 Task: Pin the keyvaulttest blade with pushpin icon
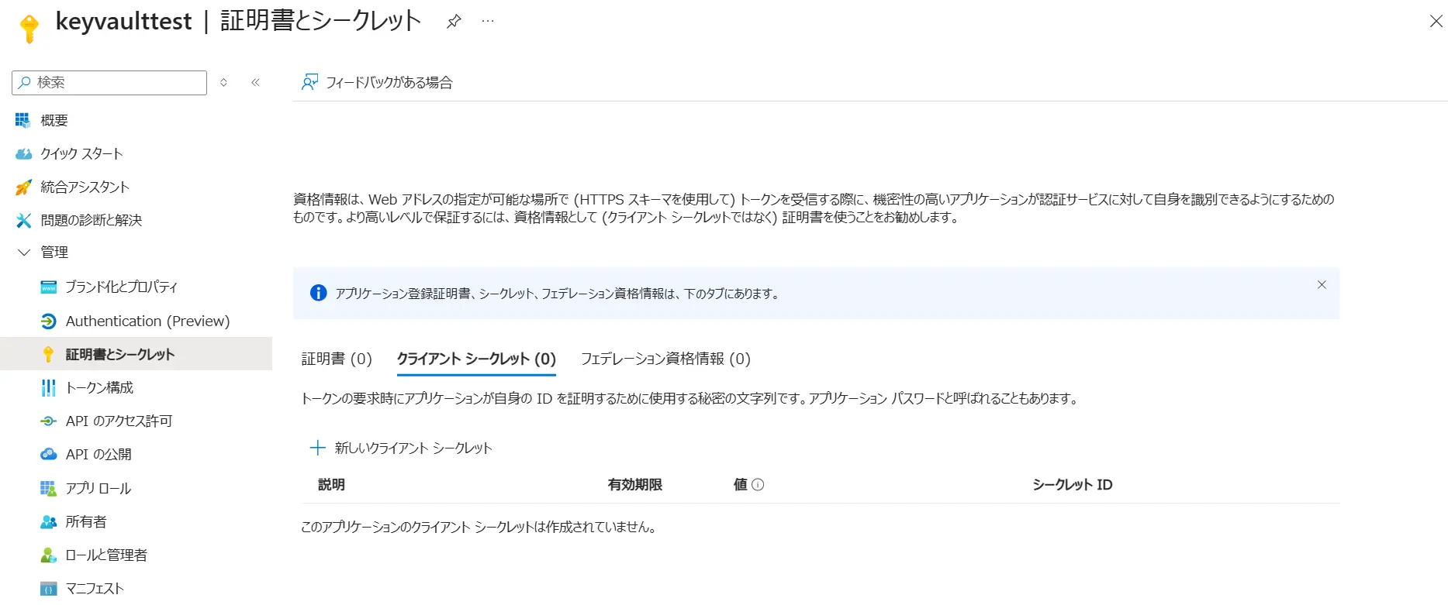[x=454, y=22]
